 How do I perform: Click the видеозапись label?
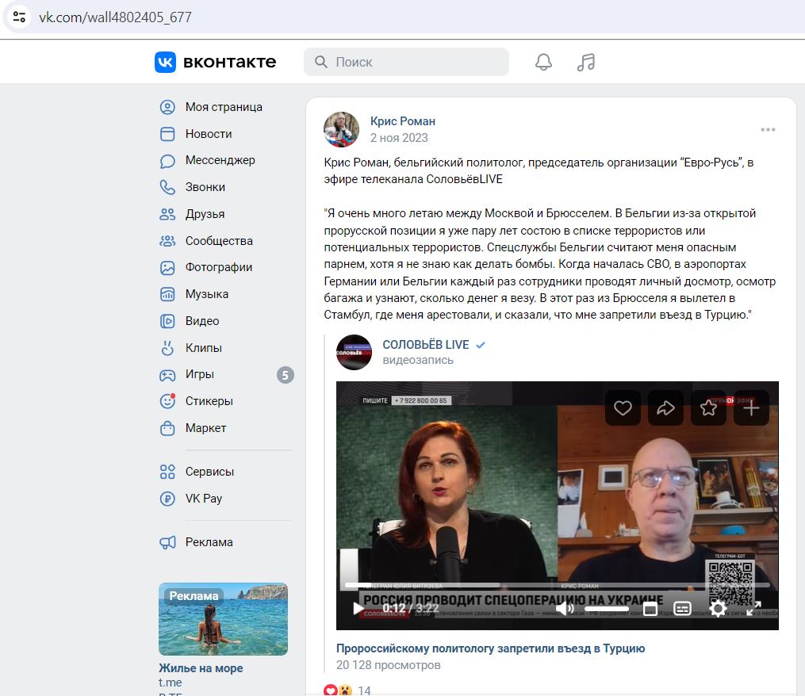tap(418, 361)
